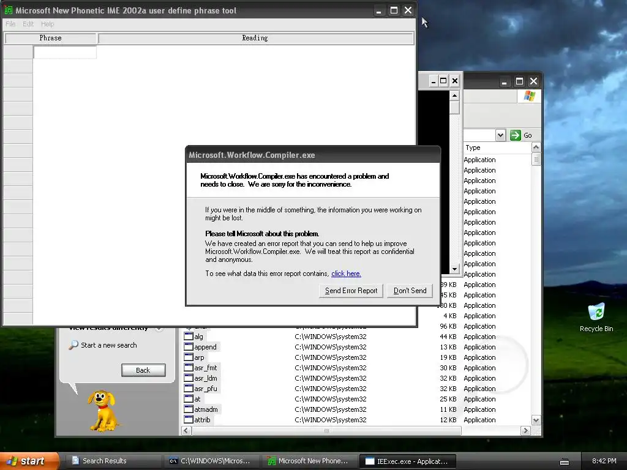Image resolution: width=627 pixels, height=470 pixels.
Task: Click the C:\WINDOWS\system32 path of attrib
Action: point(330,420)
